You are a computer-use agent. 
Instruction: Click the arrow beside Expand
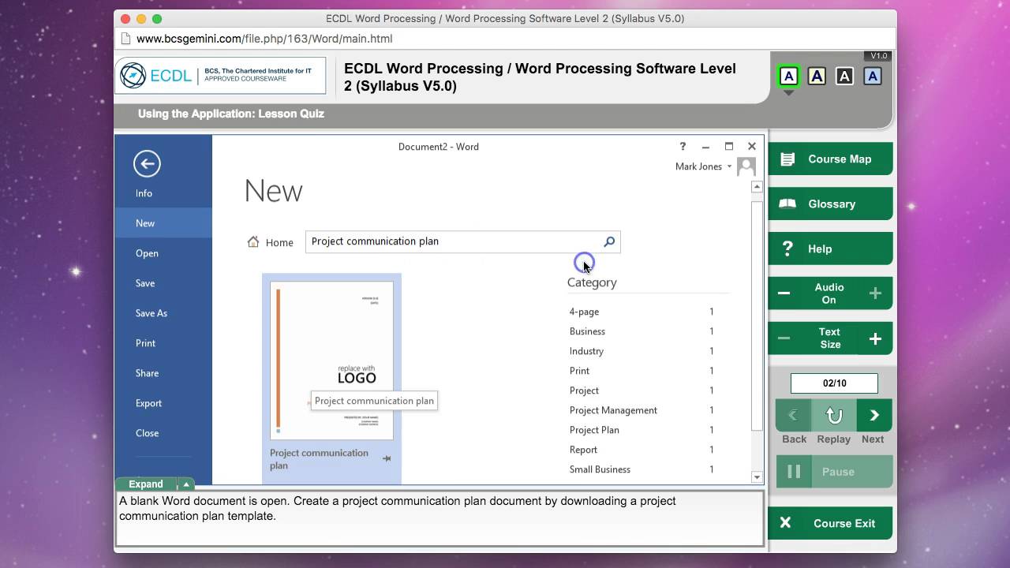[186, 484]
